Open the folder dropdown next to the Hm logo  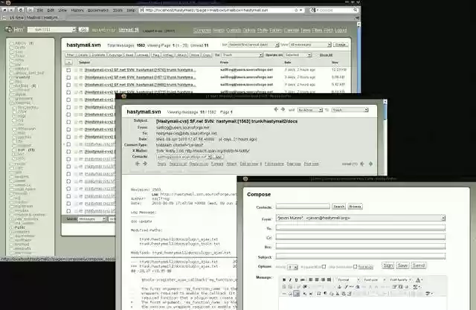(x=51, y=30)
